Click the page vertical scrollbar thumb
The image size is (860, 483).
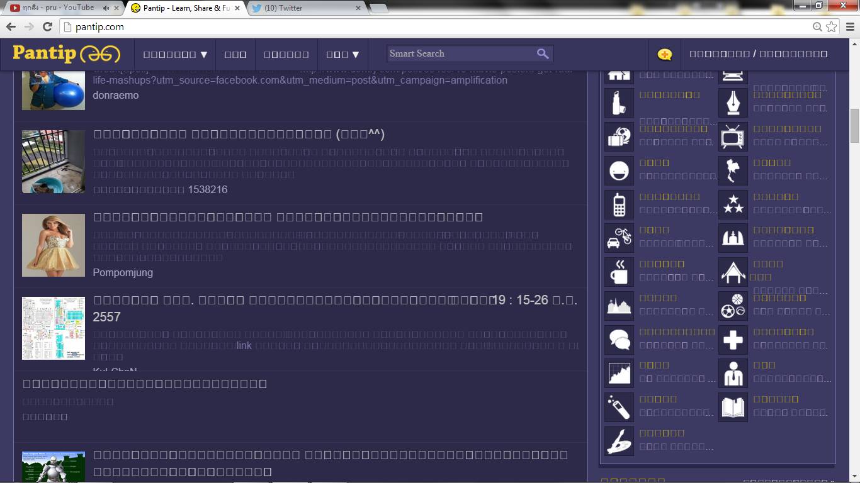pos(854,126)
